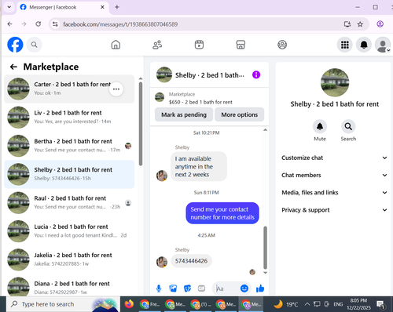Open the Friends icon in the top navigation

click(x=157, y=45)
